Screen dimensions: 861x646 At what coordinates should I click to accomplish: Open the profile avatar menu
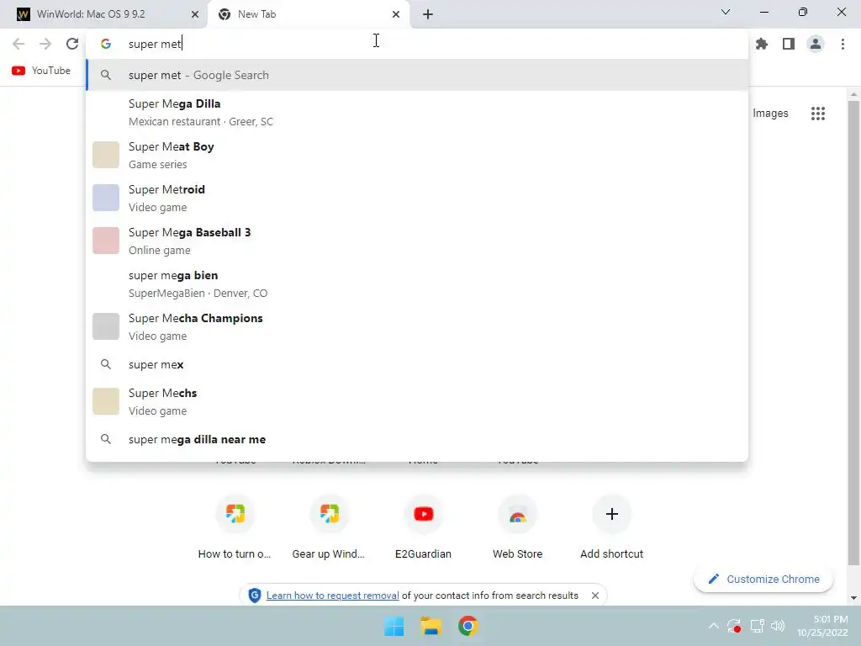[816, 44]
